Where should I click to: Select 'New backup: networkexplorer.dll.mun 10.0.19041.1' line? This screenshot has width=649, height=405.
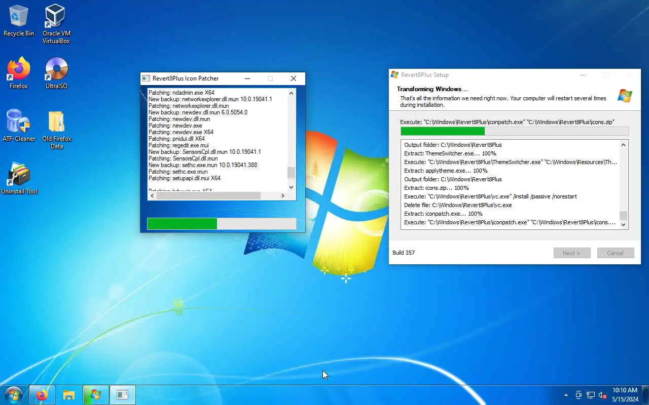(x=210, y=99)
